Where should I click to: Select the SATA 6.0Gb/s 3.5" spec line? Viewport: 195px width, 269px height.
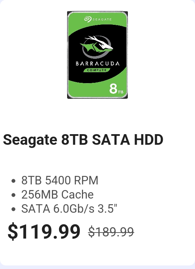coord(69,209)
